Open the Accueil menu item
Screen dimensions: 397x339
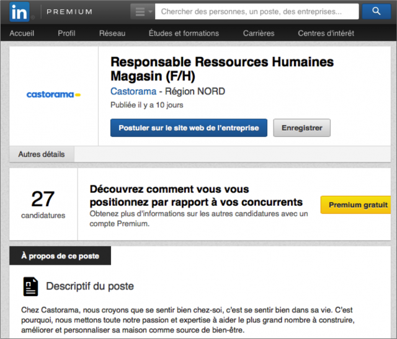click(22, 33)
